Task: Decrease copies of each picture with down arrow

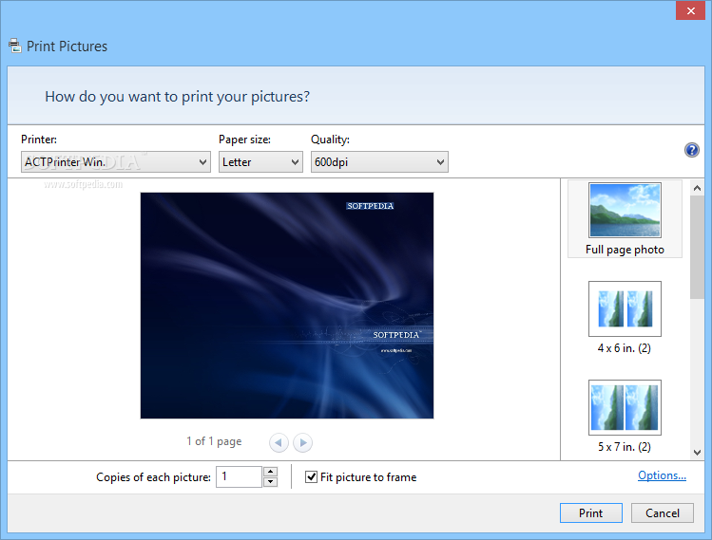Action: [x=270, y=482]
